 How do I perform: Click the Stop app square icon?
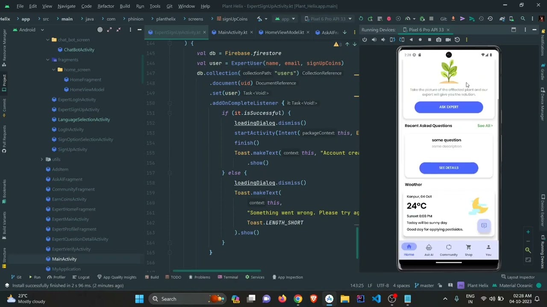[x=431, y=19]
